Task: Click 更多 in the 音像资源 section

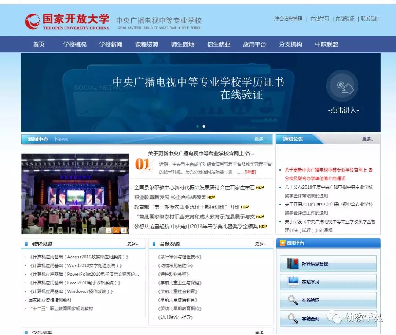Action: (x=260, y=243)
